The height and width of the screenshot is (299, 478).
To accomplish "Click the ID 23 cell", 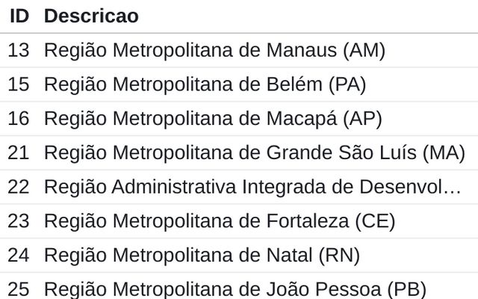I will (x=19, y=221).
